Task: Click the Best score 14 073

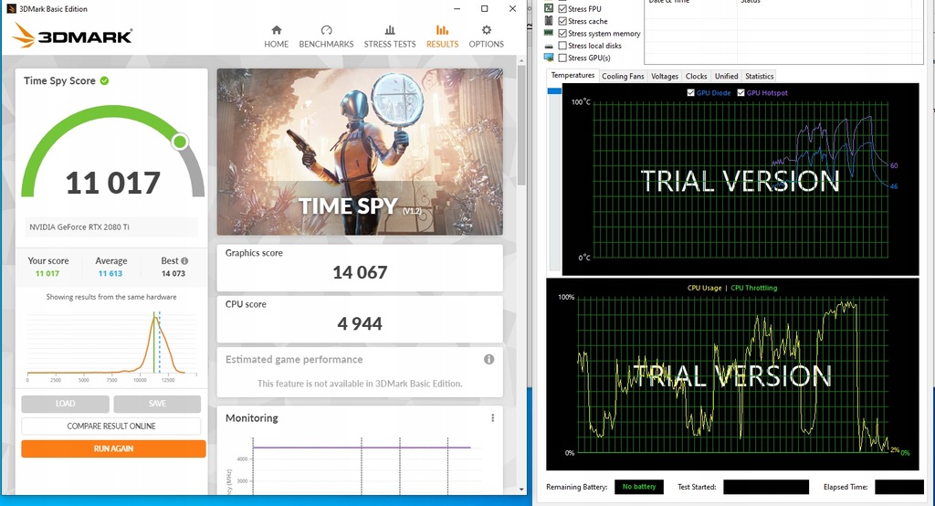Action: coord(173,273)
